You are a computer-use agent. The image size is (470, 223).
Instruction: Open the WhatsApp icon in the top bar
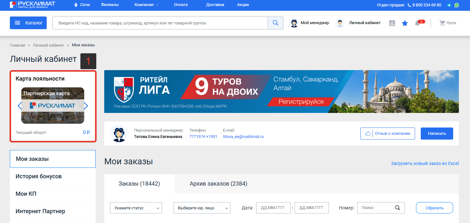tap(457, 5)
